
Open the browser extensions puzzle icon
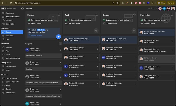pyautogui.click(x=153, y=3)
